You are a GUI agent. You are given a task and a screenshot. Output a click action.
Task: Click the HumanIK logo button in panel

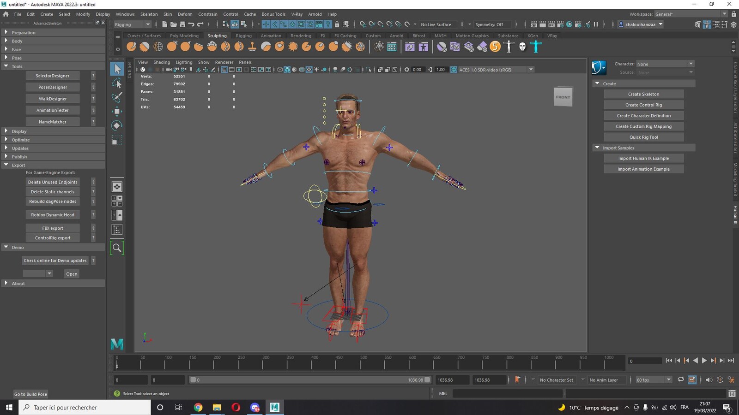pos(599,68)
